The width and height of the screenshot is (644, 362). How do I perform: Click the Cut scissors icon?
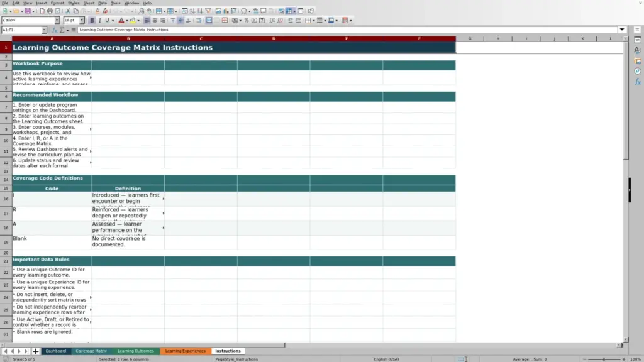[68, 11]
